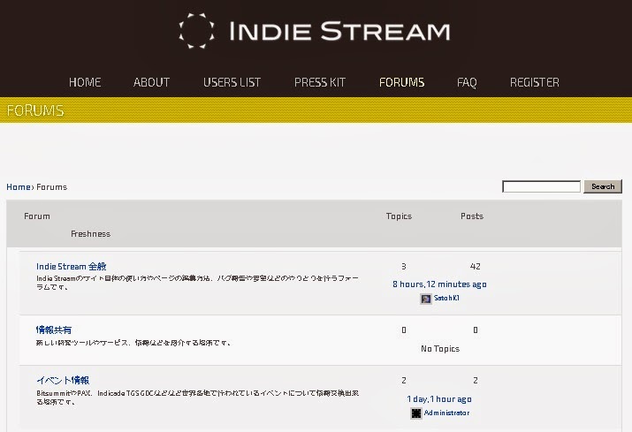Click the 情報共有 forum description text

[133, 343]
